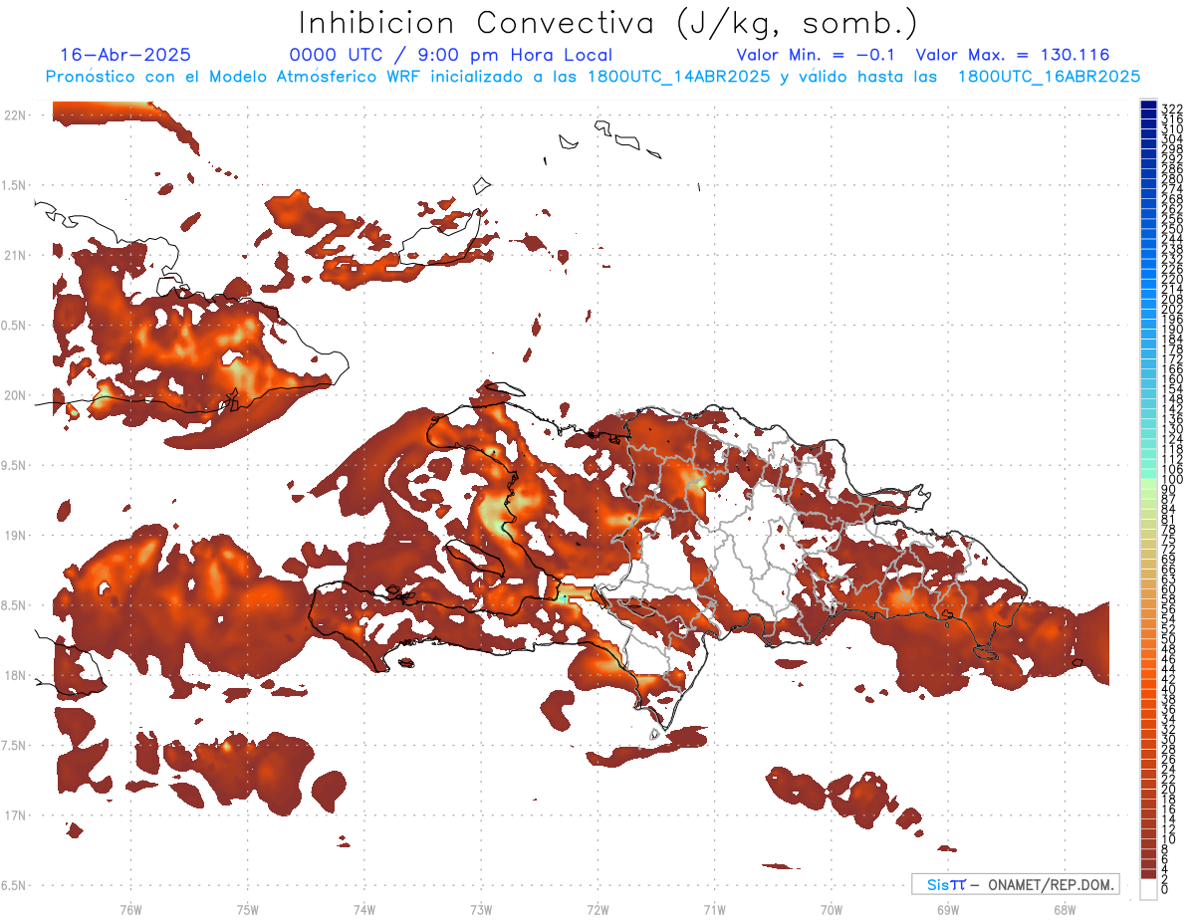This screenshot has height=923, width=1195.
Task: Click the 'Valor Min. = -0.1' readout
Action: (817, 55)
